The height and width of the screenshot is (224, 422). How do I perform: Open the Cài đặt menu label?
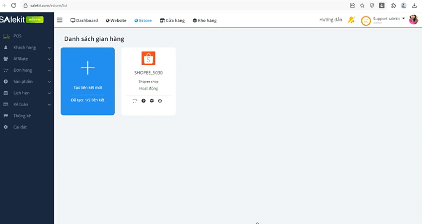[20, 127]
